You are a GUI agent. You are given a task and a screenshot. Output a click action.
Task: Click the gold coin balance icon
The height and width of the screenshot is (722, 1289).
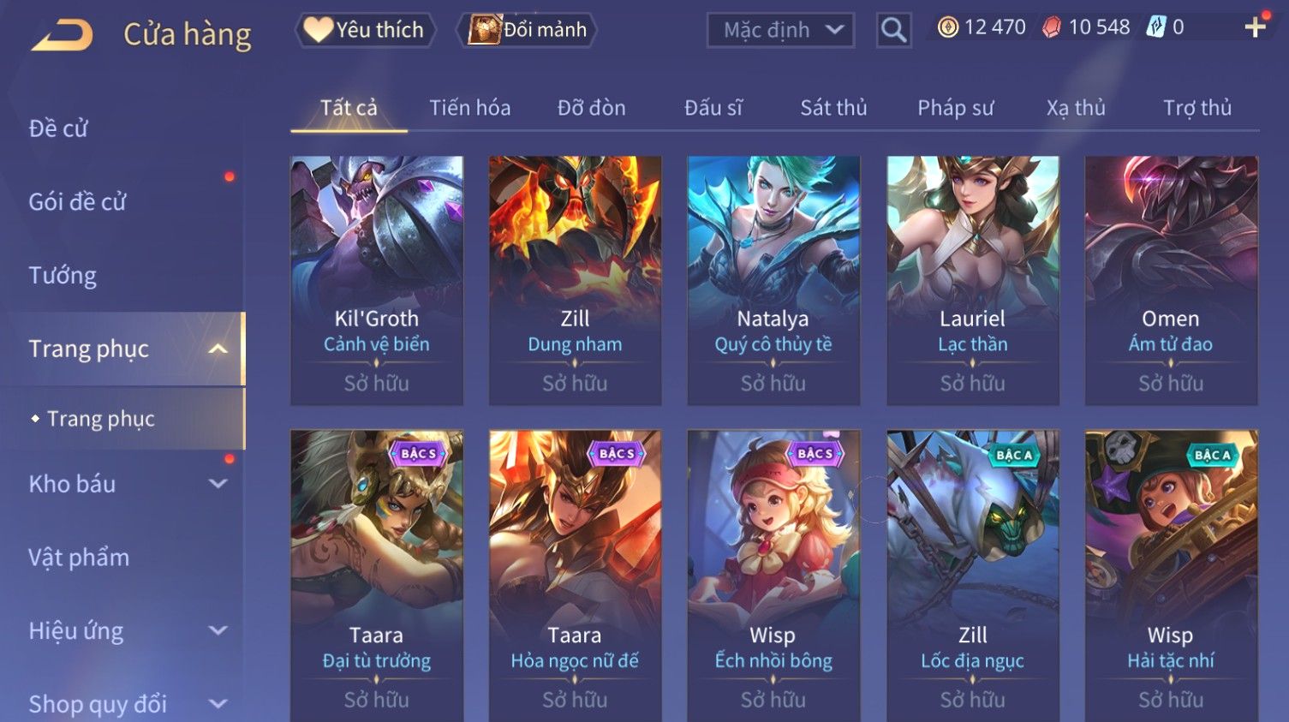point(947,27)
